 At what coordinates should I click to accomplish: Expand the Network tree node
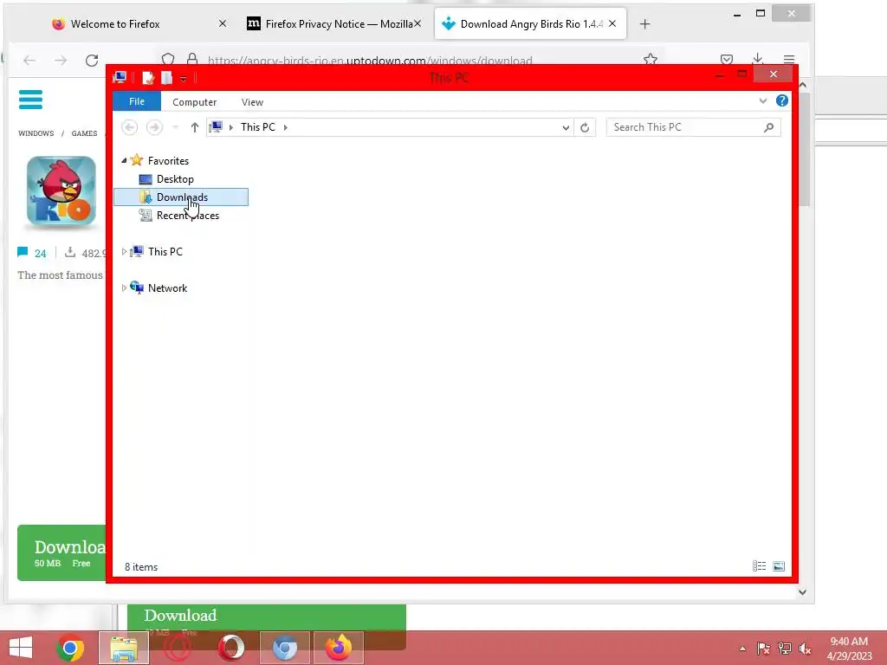coord(124,287)
